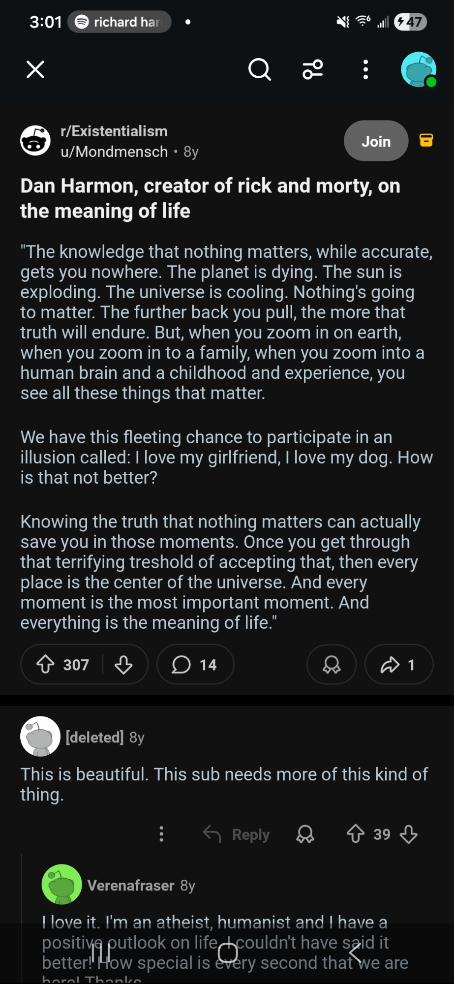Open comment sort options icon
Image resolution: width=454 pixels, height=984 pixels.
(313, 69)
